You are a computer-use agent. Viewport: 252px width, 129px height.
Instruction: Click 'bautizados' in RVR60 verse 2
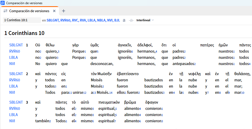154,80
